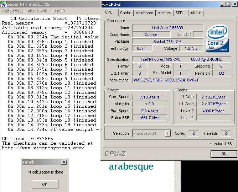Click the L1 Code value 2 x 32 KBytes

point(213,104)
